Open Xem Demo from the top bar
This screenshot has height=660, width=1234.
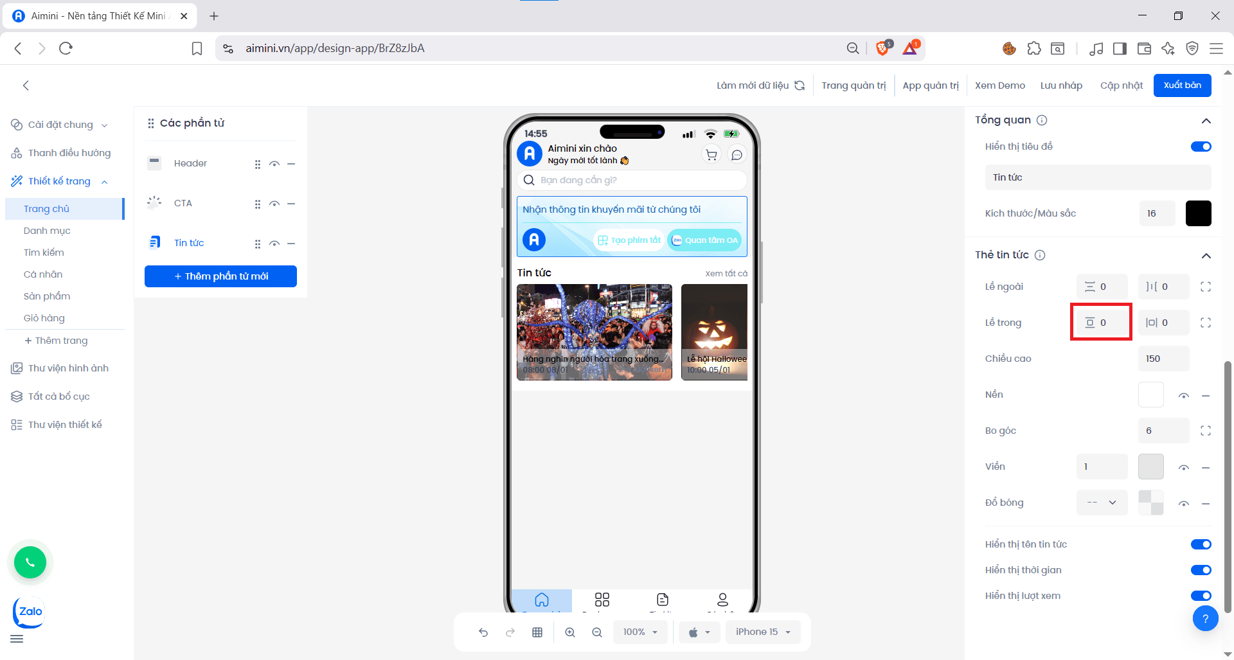point(1000,85)
